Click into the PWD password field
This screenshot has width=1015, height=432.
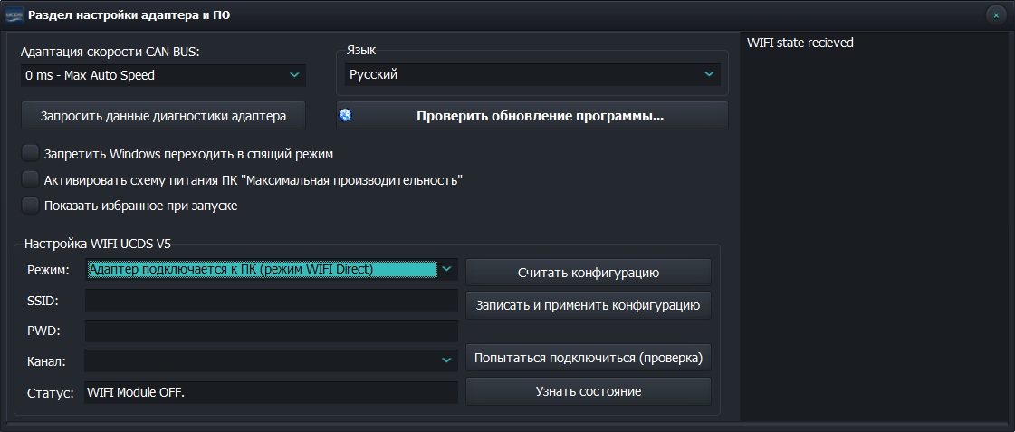271,331
